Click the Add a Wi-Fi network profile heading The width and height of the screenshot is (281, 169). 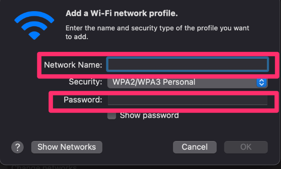tap(122, 13)
